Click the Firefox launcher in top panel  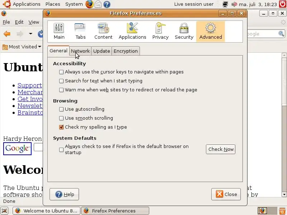[x=89, y=4]
